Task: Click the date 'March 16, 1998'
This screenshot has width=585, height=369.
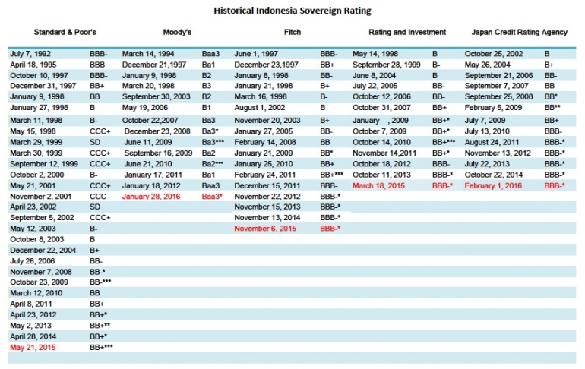Action: pos(261,96)
